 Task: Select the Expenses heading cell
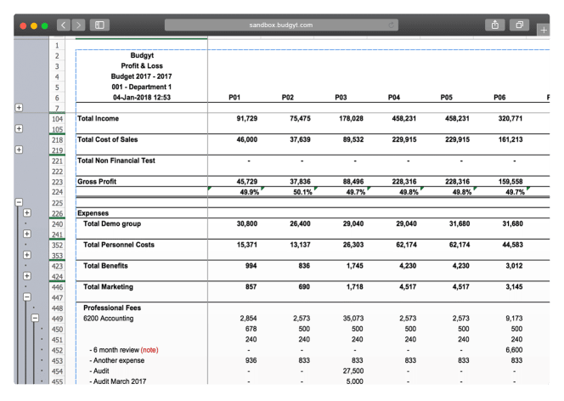click(x=93, y=213)
